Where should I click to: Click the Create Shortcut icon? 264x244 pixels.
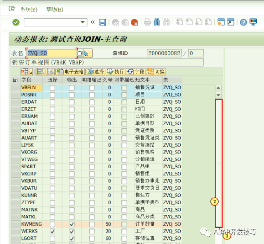click(231, 22)
